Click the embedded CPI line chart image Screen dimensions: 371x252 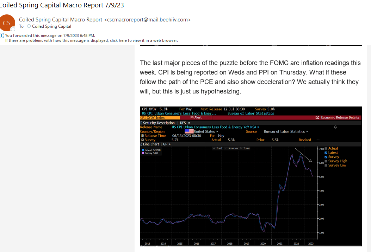(251, 176)
